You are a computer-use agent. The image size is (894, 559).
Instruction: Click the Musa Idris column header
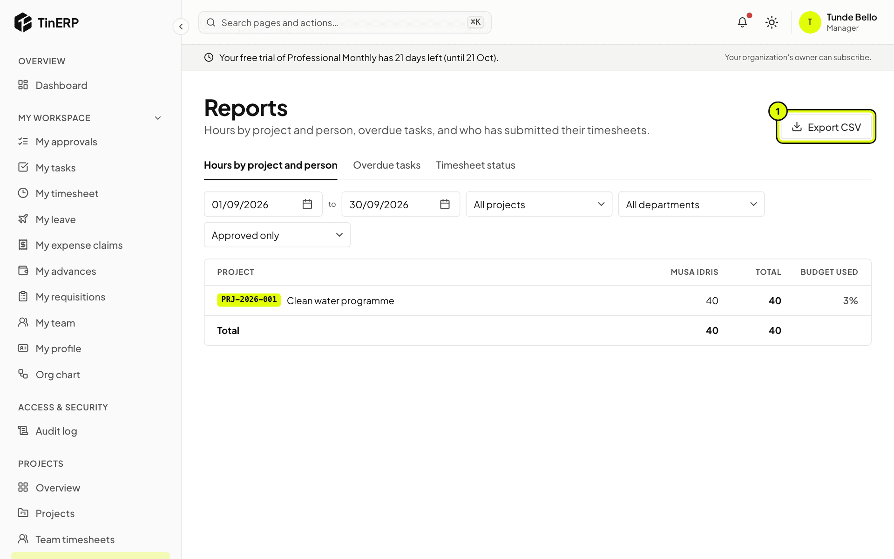pos(694,272)
